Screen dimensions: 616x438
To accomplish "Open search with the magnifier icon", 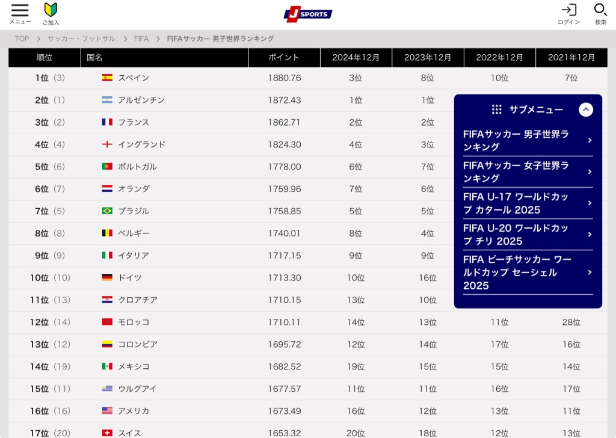I will click(x=600, y=10).
